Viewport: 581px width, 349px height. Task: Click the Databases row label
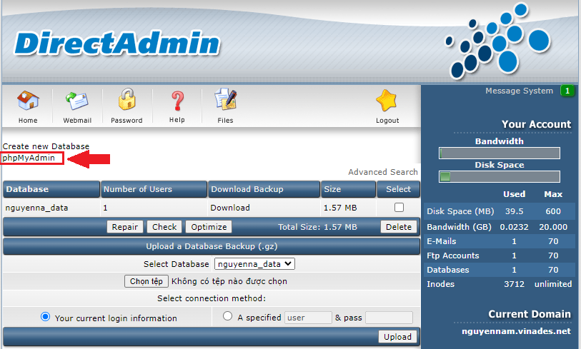[447, 270]
